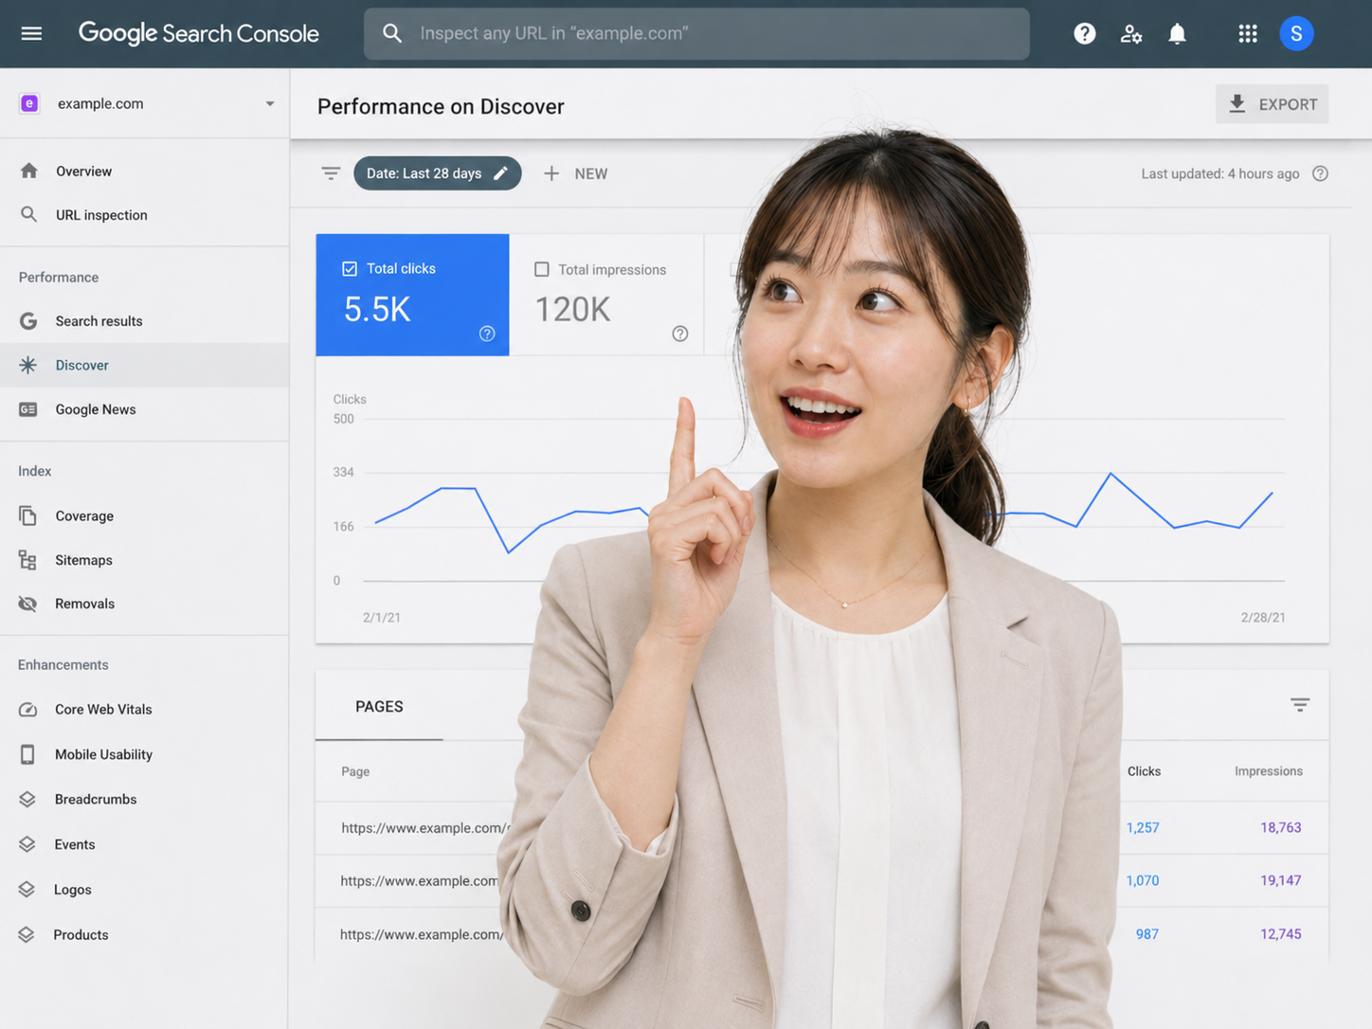This screenshot has width=1372, height=1029.
Task: Click the pencil edit icon on Date chip
Action: [501, 173]
